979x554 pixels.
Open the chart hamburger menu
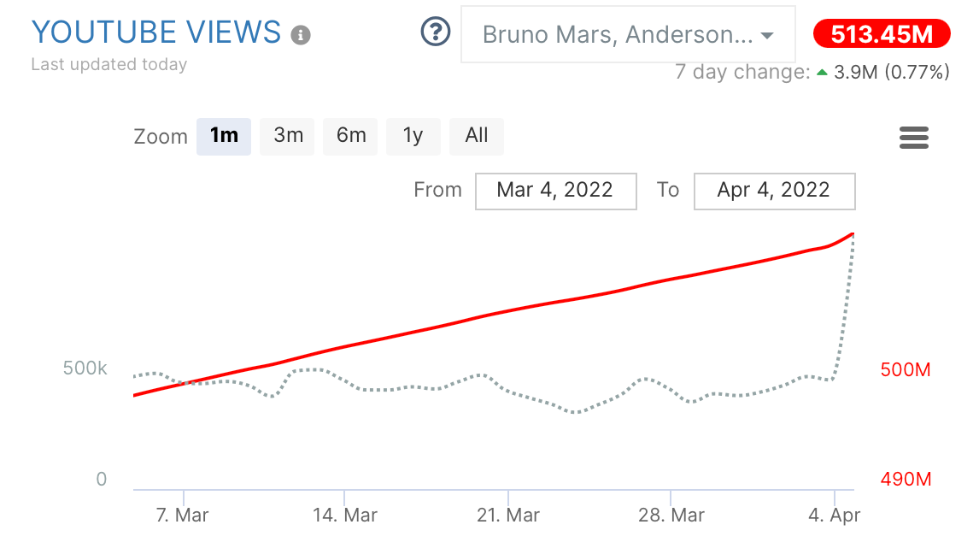(913, 138)
